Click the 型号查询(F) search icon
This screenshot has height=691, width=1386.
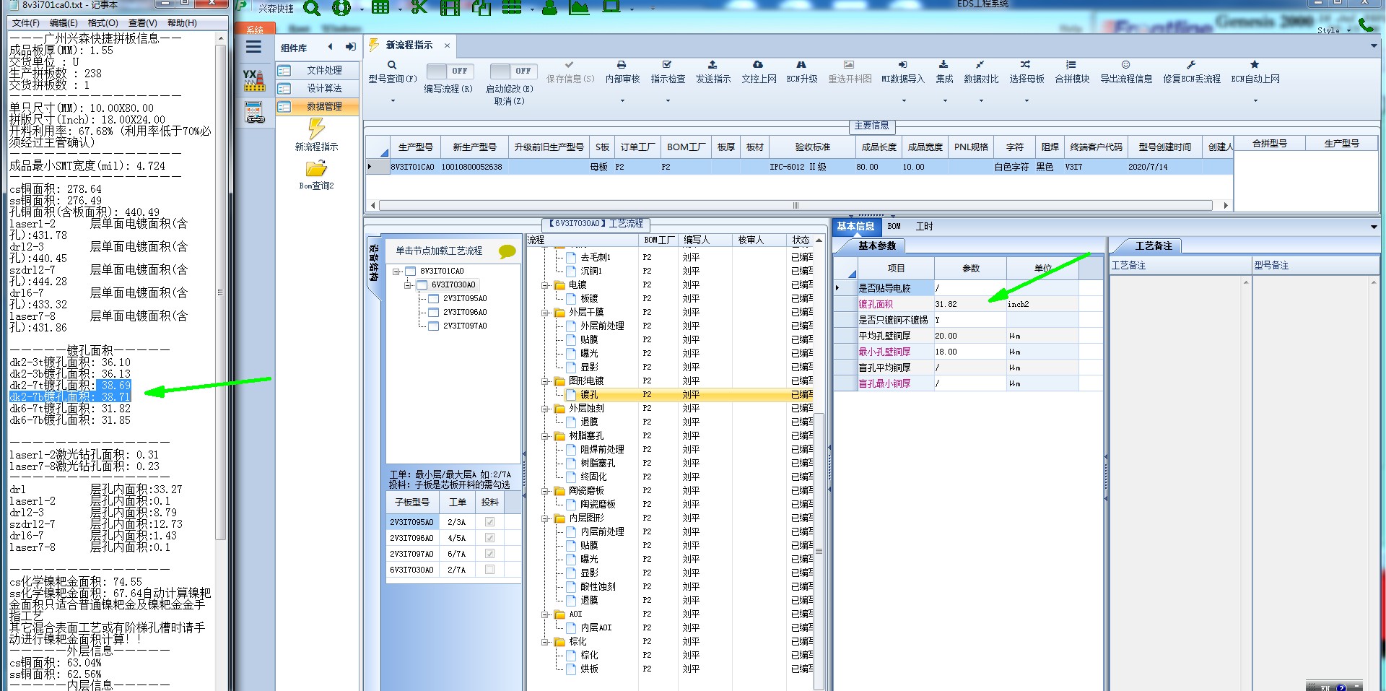(x=392, y=65)
